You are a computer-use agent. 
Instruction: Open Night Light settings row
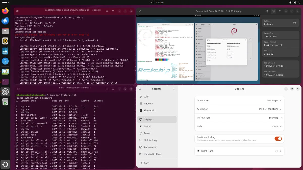(239, 151)
